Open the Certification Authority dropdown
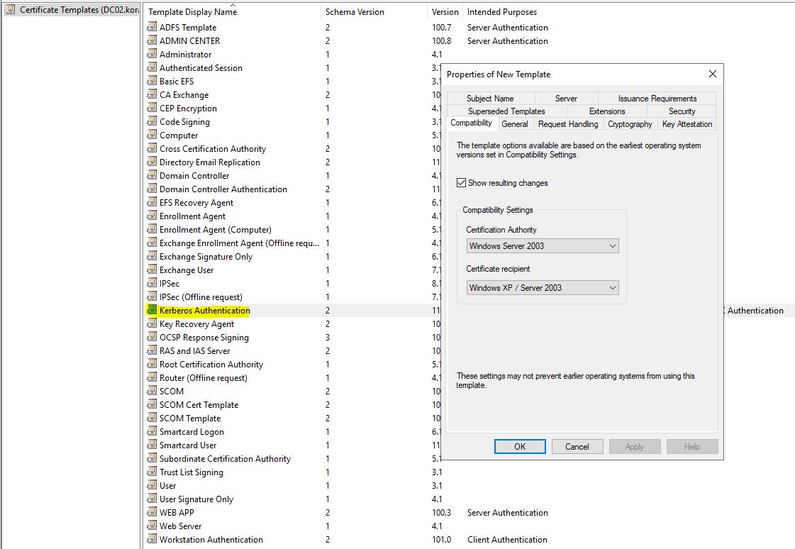The height and width of the screenshot is (549, 795). click(543, 246)
